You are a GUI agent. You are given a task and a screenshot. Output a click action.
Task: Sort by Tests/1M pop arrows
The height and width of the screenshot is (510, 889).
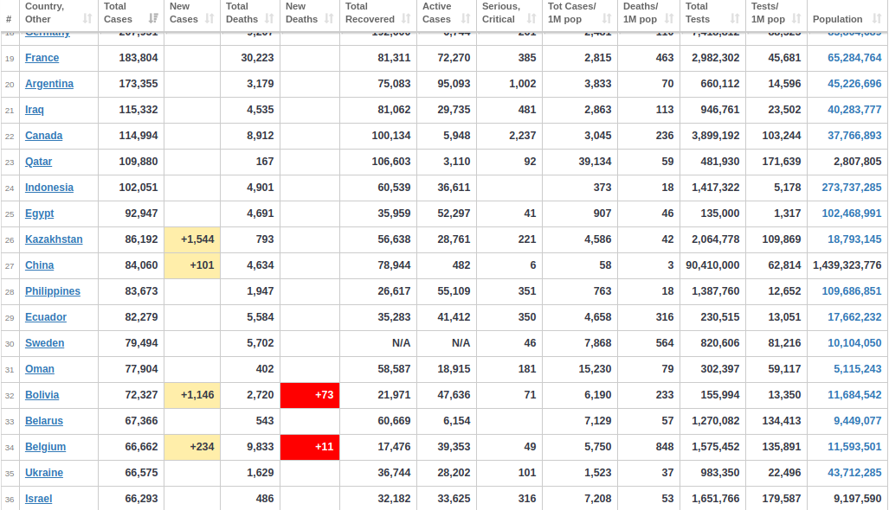click(796, 19)
